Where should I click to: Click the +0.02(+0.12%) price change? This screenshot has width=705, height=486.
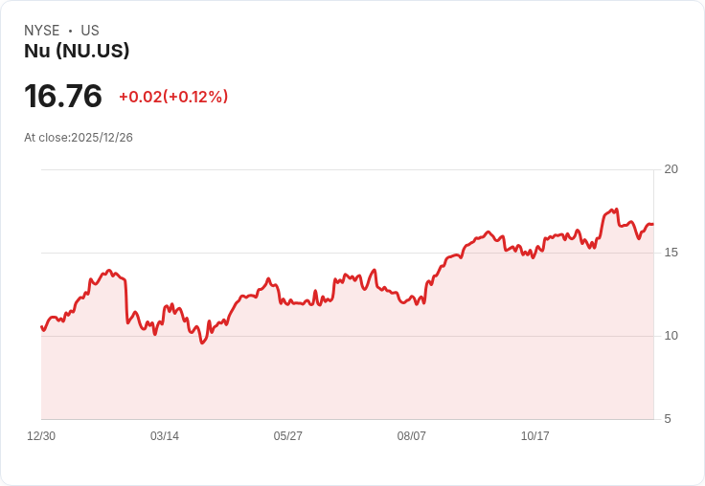pos(173,97)
